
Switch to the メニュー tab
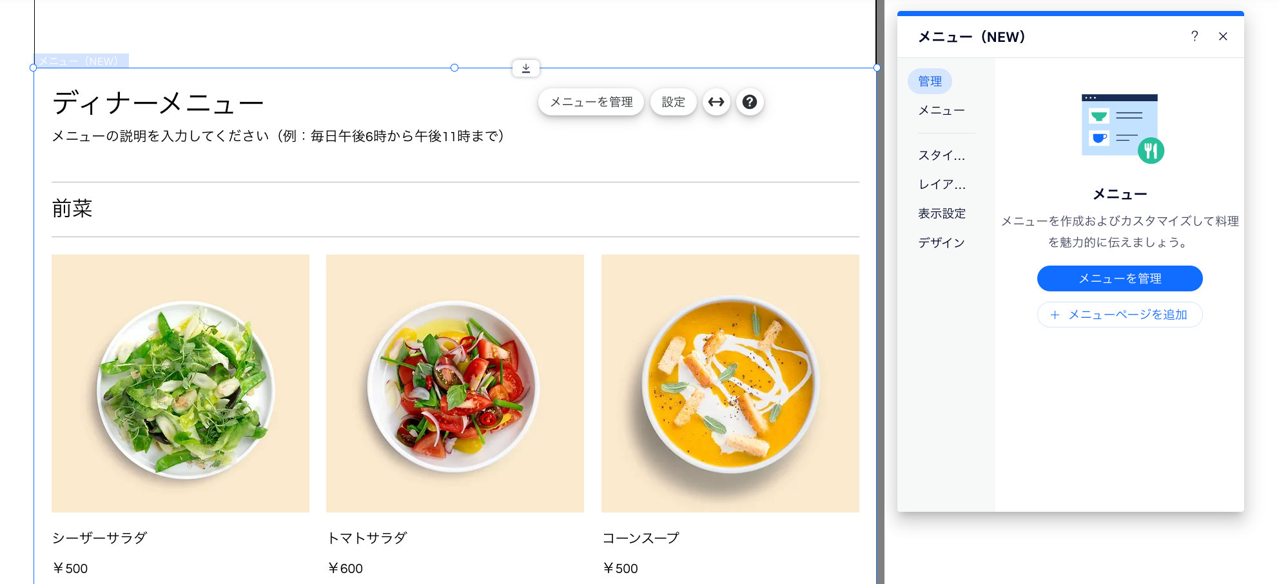pos(941,110)
